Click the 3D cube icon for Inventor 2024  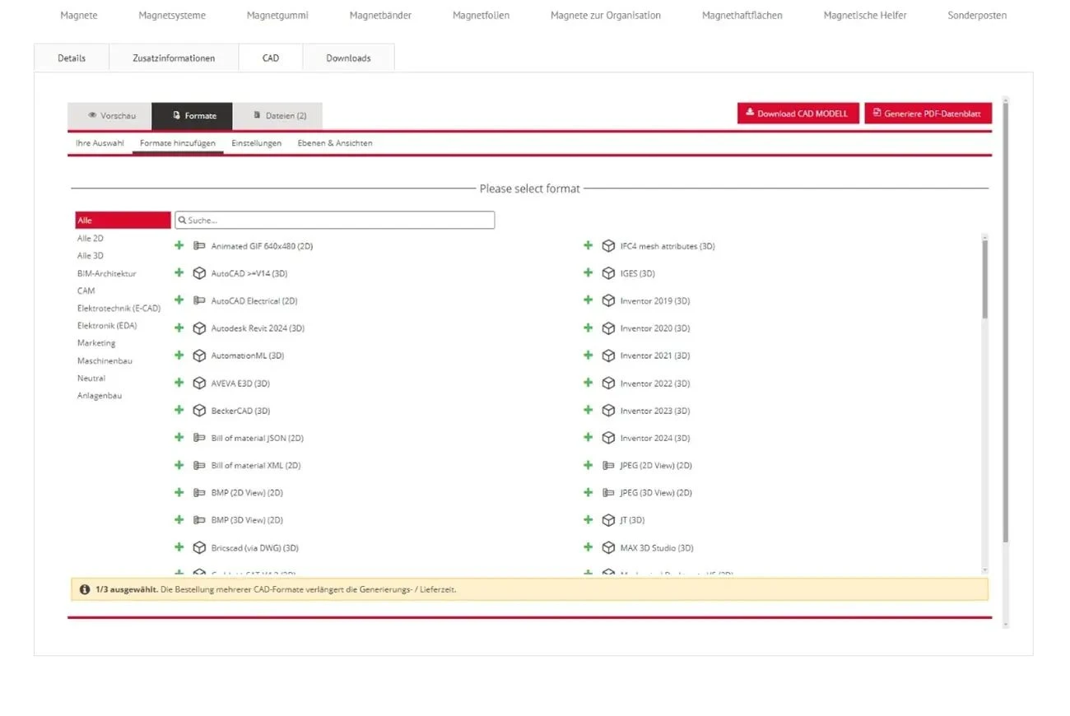coord(608,438)
